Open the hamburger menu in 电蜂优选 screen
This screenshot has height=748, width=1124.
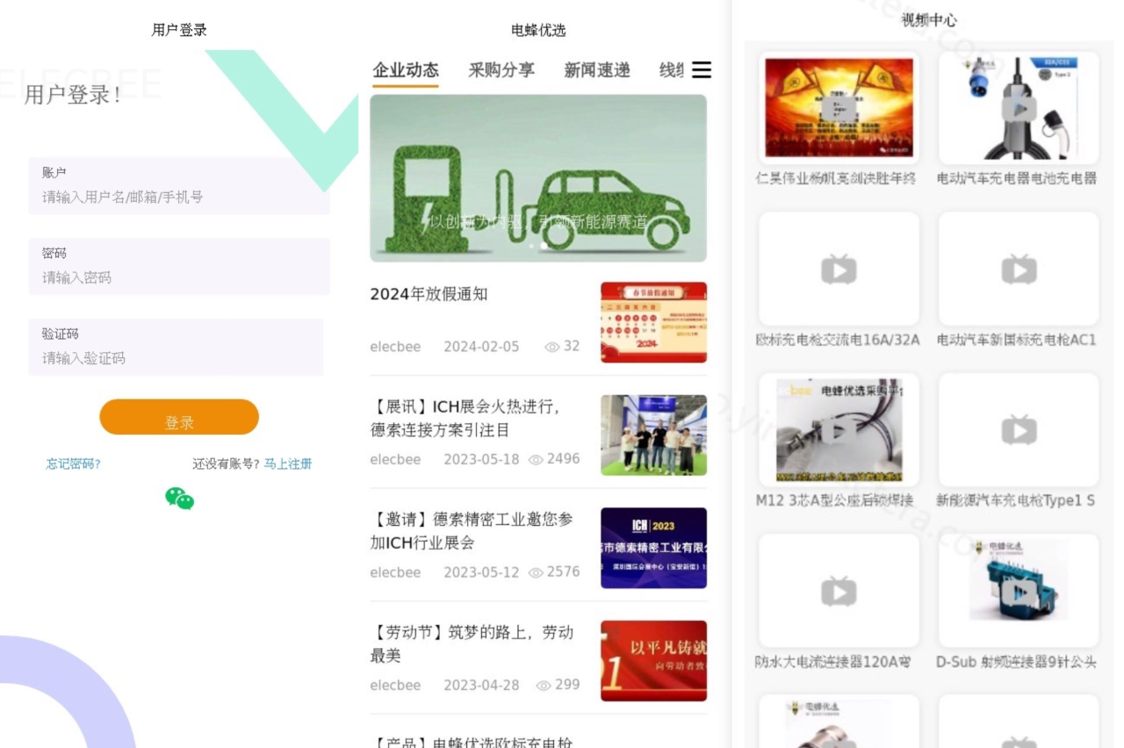tap(702, 70)
